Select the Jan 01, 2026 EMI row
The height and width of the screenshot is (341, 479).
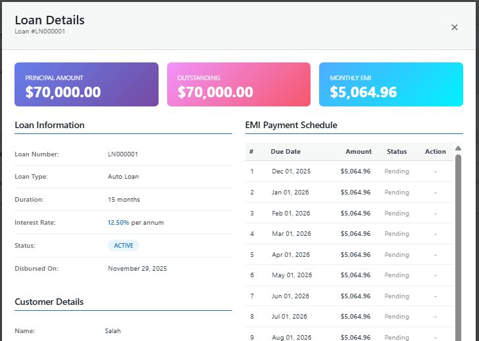(349, 193)
